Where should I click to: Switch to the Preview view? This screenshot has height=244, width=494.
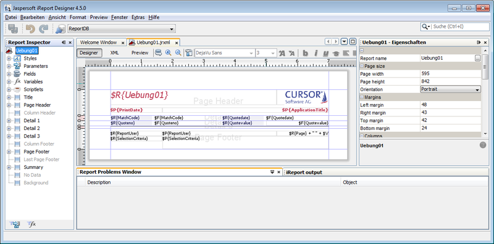[140, 53]
